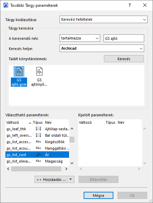The width and height of the screenshot is (153, 203).
Task: Click length type icon of gs_leaf_thk row
Action: 38,129
